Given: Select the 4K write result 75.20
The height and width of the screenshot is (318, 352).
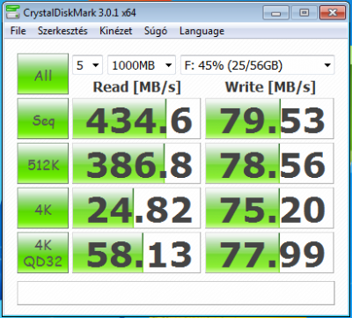Looking at the screenshot, I should [x=269, y=208].
